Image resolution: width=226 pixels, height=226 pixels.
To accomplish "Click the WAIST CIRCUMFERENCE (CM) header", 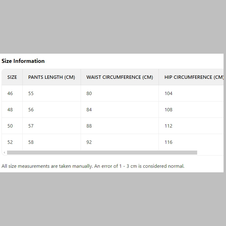I will [x=120, y=77].
